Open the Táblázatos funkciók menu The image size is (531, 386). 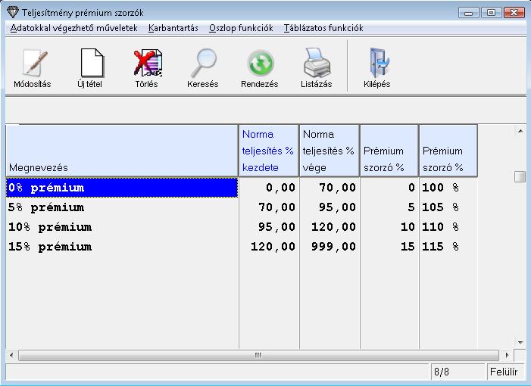click(x=323, y=28)
